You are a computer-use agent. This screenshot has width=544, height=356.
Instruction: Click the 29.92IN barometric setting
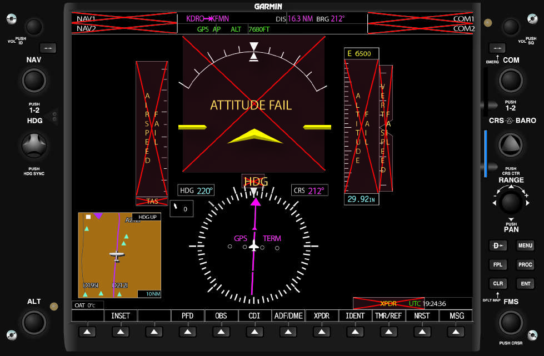(x=361, y=199)
